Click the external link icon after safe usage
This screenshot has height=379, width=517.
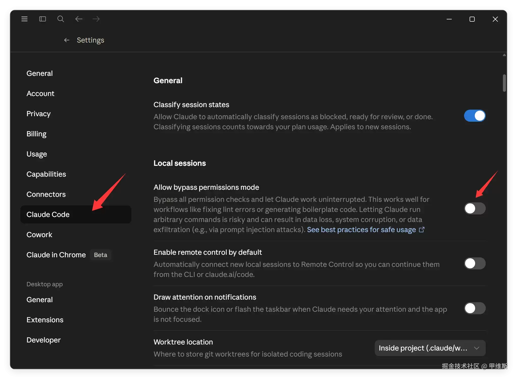[x=422, y=230]
